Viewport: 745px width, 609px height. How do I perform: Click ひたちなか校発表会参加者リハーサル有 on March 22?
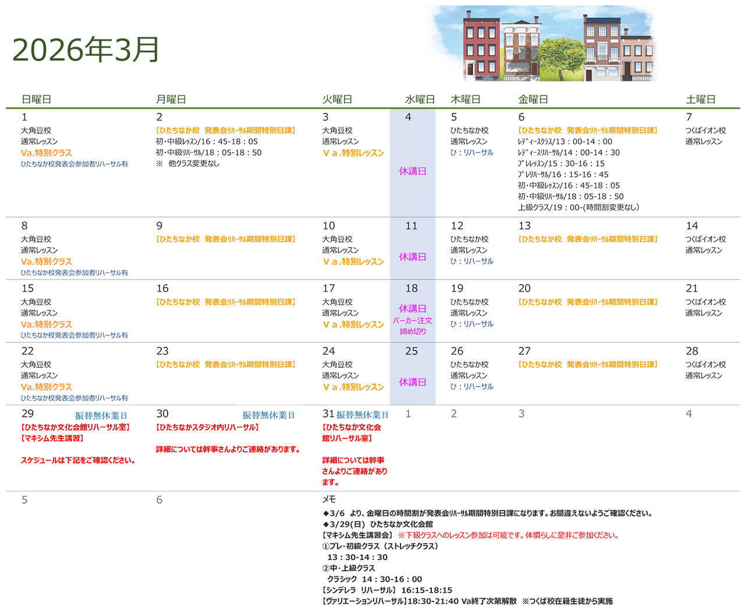click(x=74, y=398)
